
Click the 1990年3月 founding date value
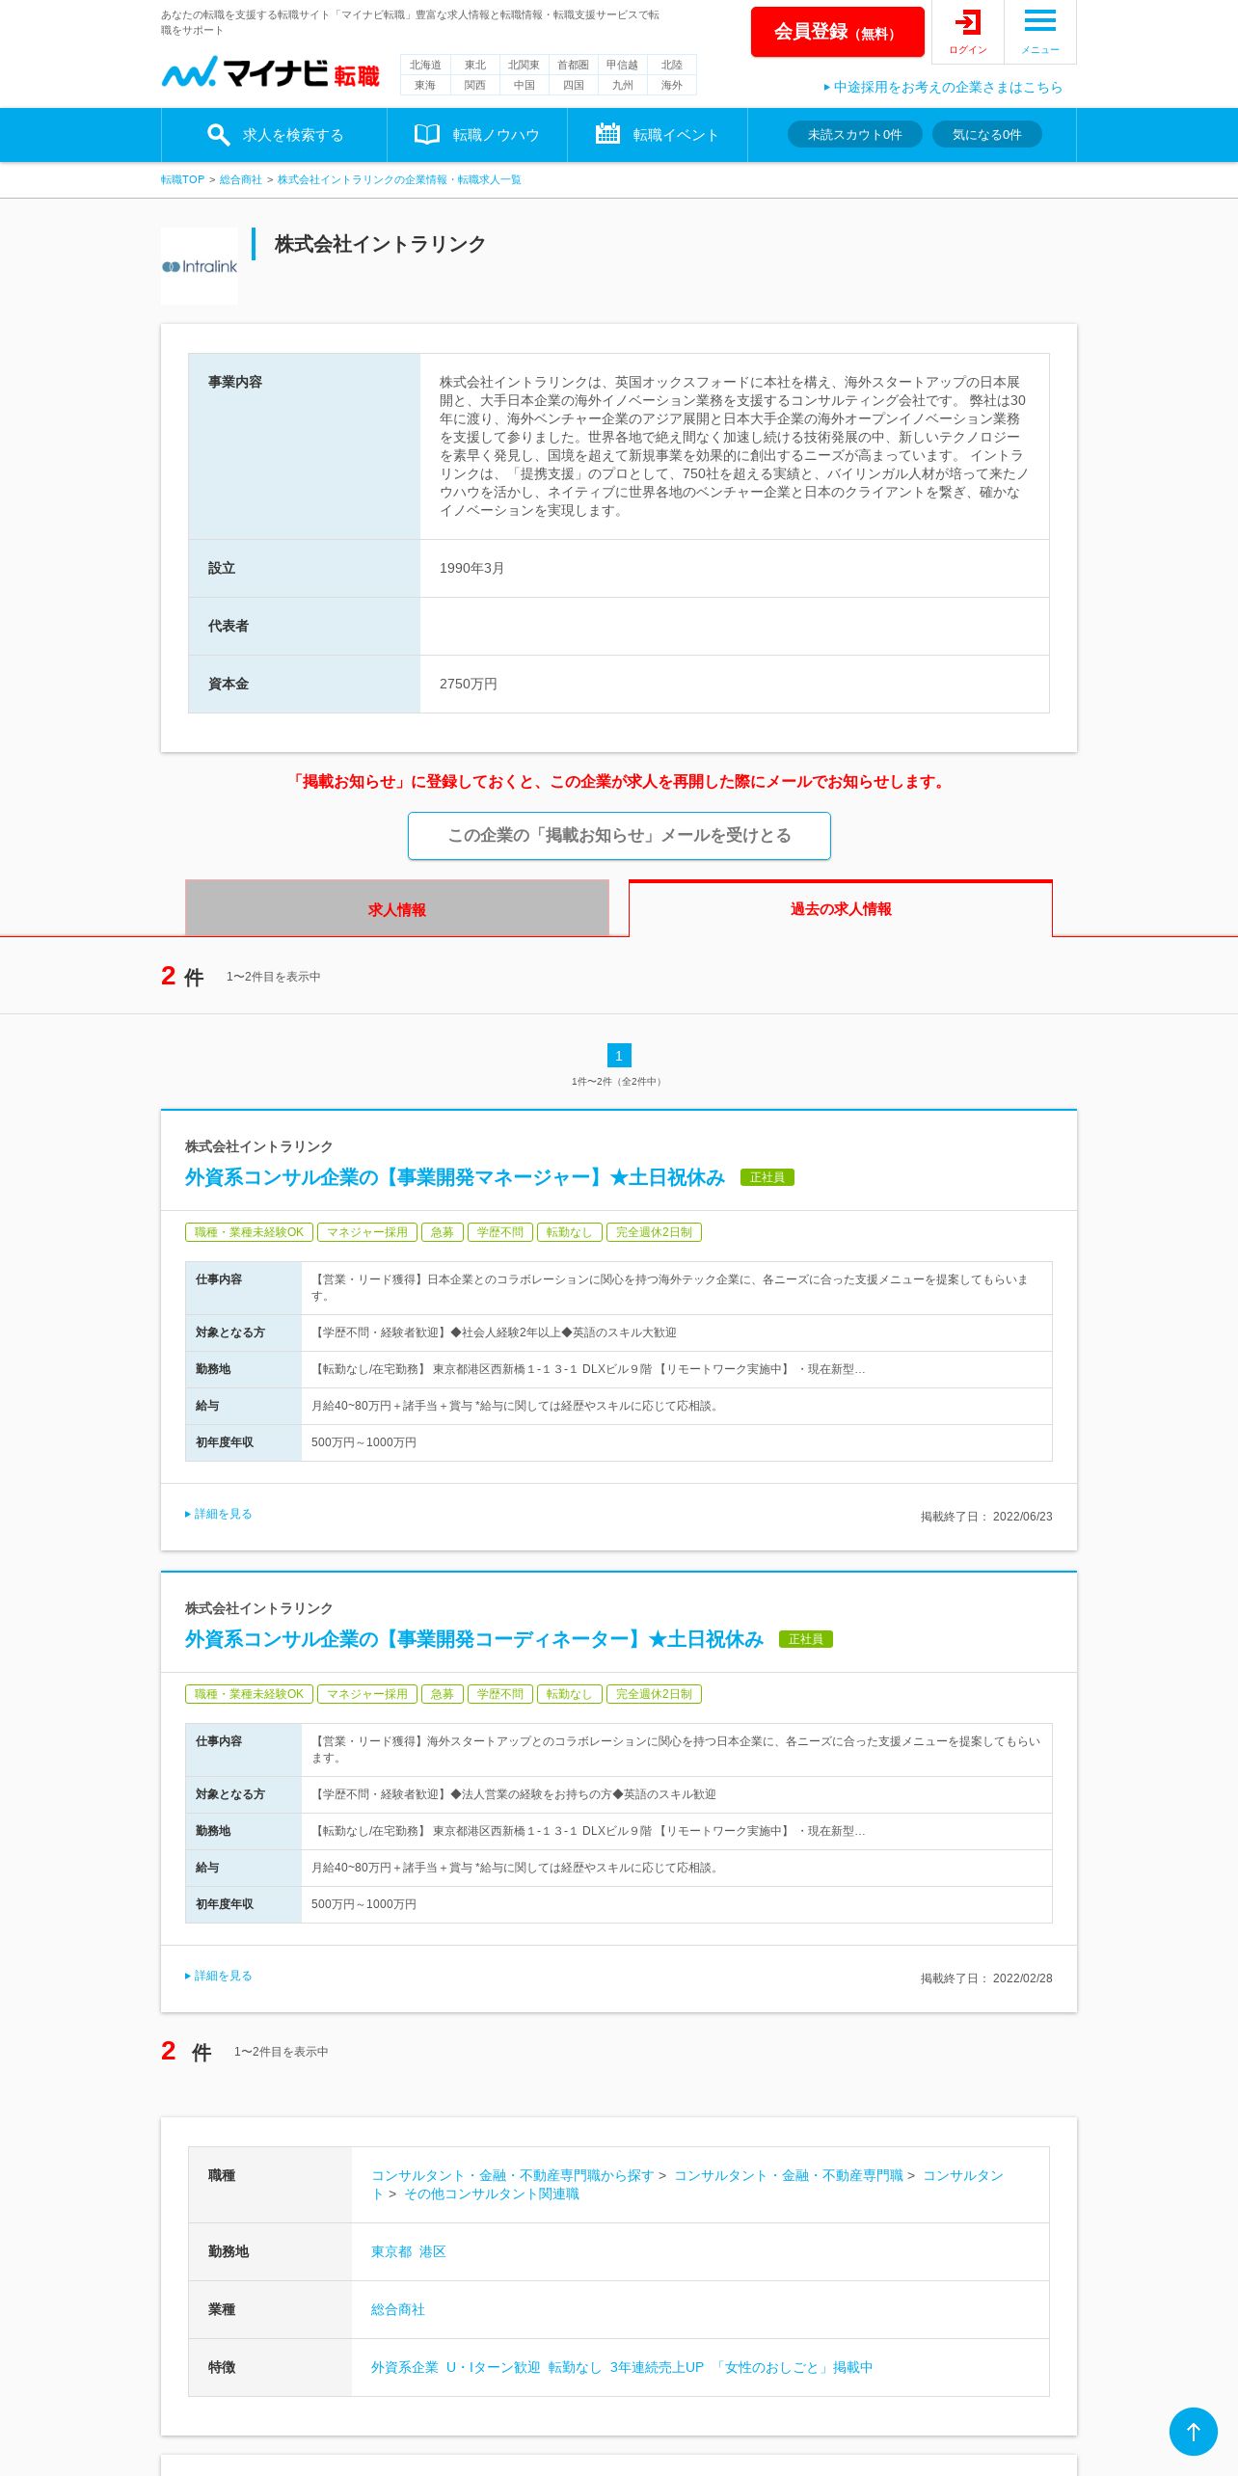471,568
